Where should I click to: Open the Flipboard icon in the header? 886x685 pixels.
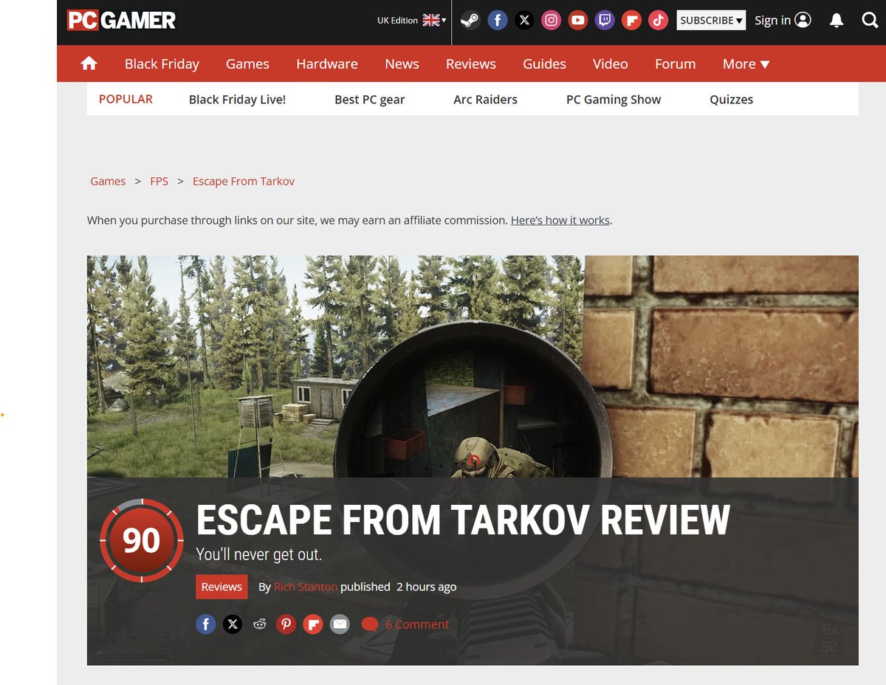click(x=631, y=21)
